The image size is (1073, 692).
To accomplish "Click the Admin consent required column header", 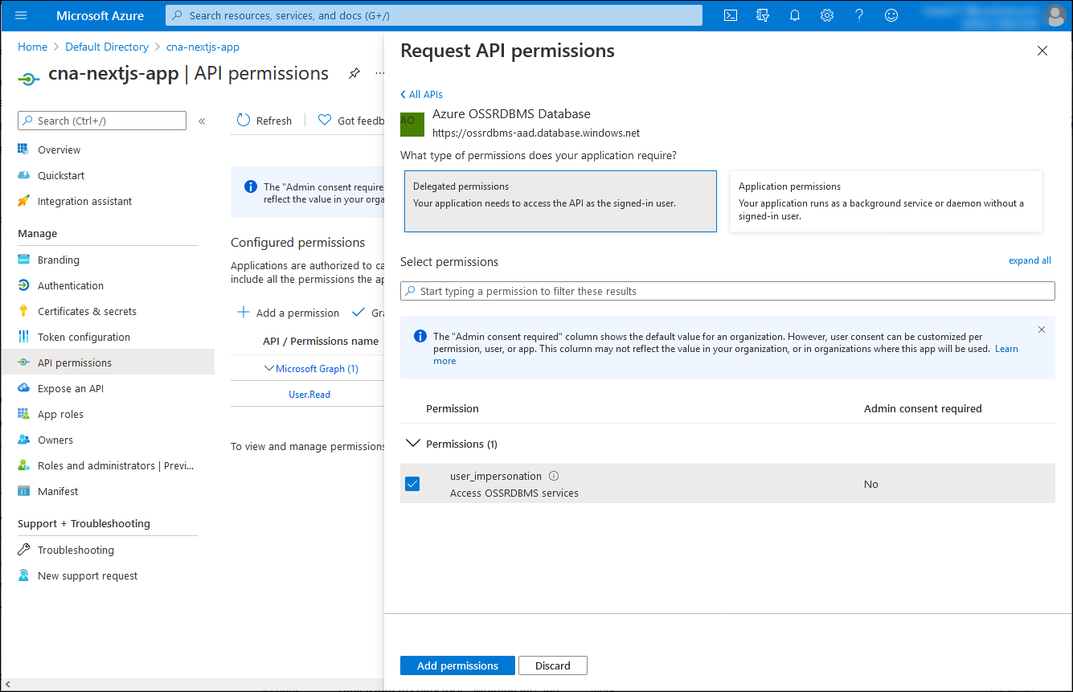I will [x=923, y=408].
